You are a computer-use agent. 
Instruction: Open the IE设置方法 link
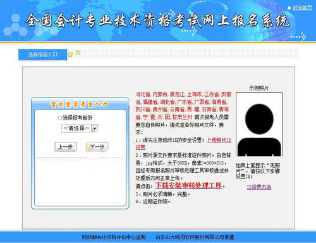(x=259, y=187)
